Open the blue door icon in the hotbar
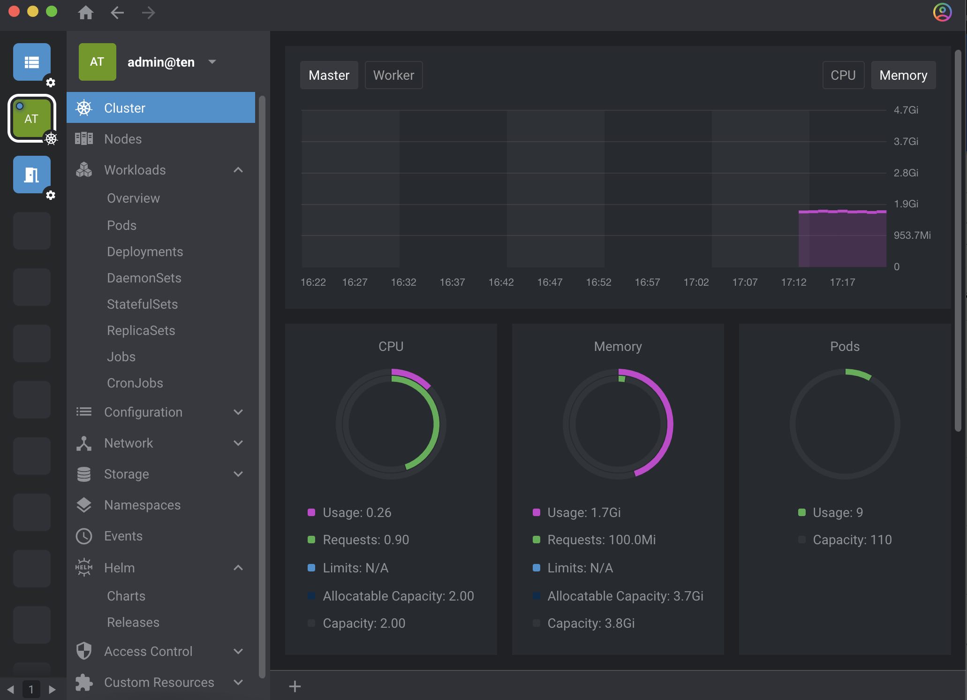Screen dimensions: 967x700 pyautogui.click(x=32, y=175)
